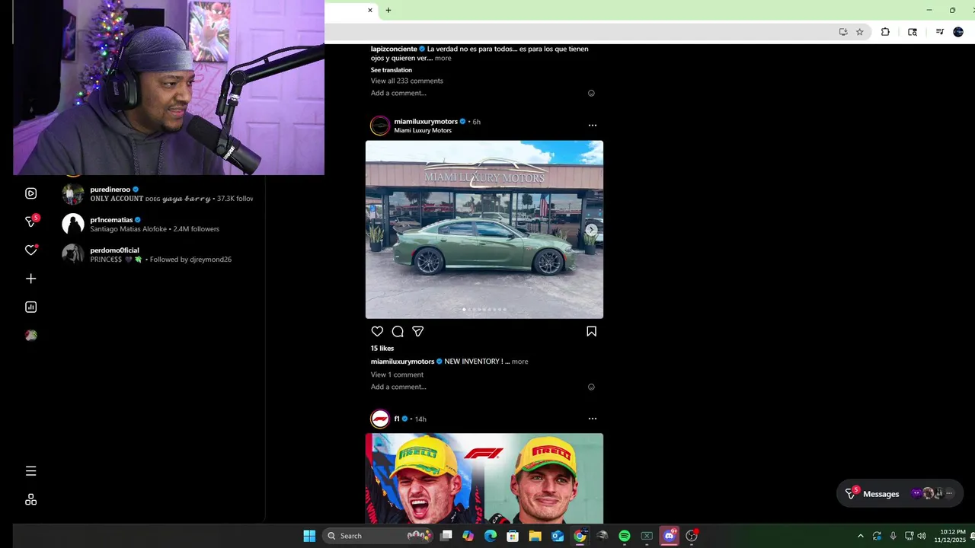Open Messages icon in left sidebar

30,221
